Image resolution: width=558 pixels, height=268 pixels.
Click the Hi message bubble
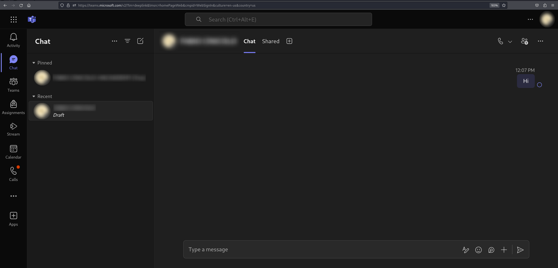(x=526, y=81)
